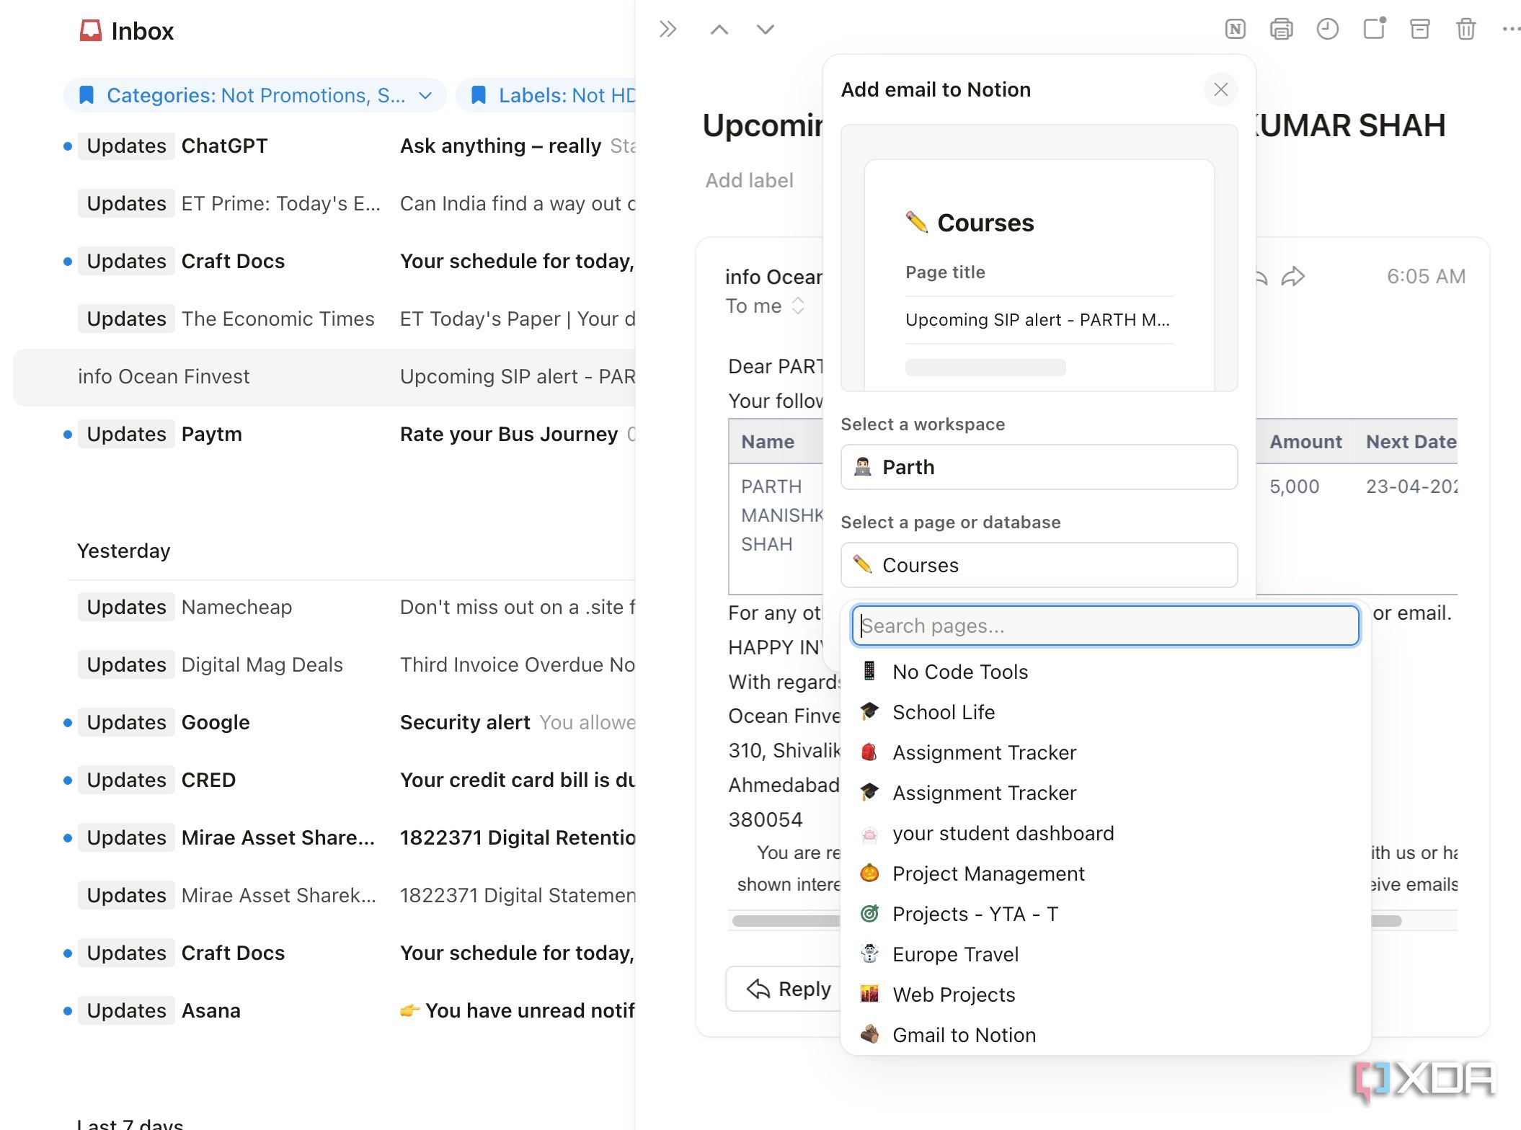Go to previous email with up arrow
Image resolution: width=1521 pixels, height=1130 pixels.
point(719,30)
